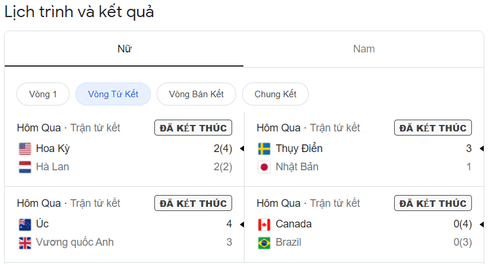Show the Chung Kết round

point(275,94)
